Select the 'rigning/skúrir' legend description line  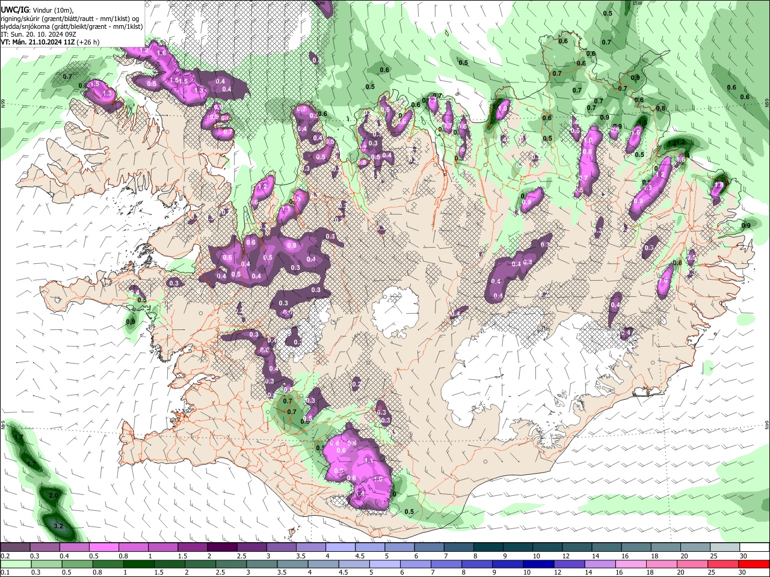click(x=70, y=19)
